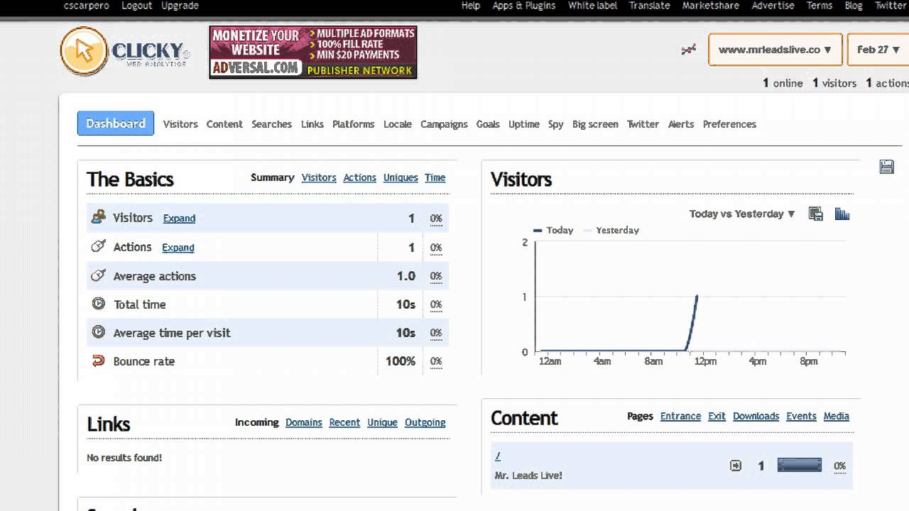Click the Total time clock icon
This screenshot has height=511, width=909.
99,304
